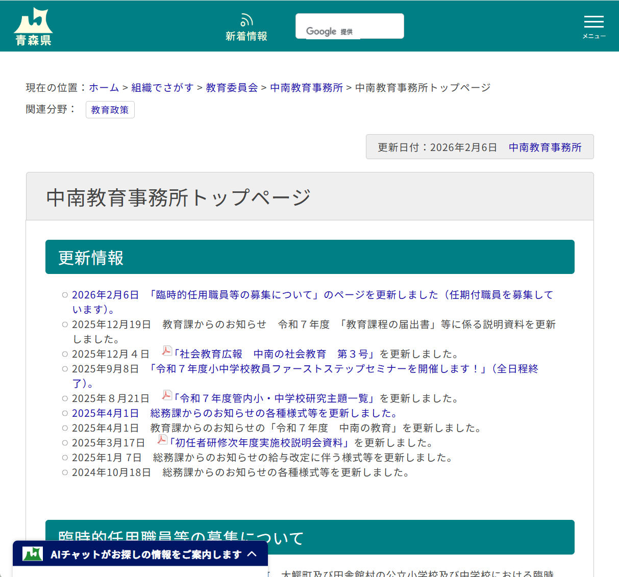Click ホーム in the breadcrumb trail
619x577 pixels.
[103, 87]
